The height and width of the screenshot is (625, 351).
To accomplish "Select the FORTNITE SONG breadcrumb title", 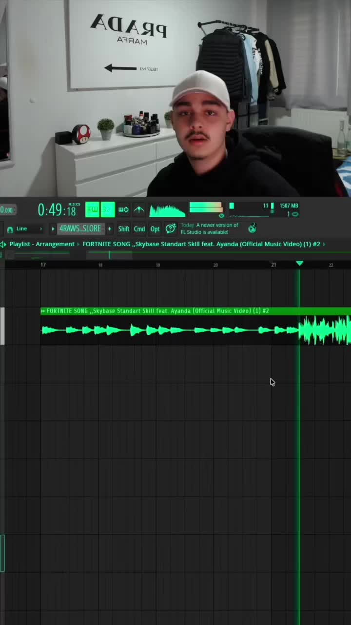I will [201, 244].
